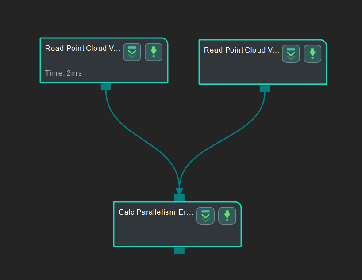The height and width of the screenshot is (280, 362).
Task: Click the green arrow icon on second Read Point Cloud node
Action: [312, 53]
